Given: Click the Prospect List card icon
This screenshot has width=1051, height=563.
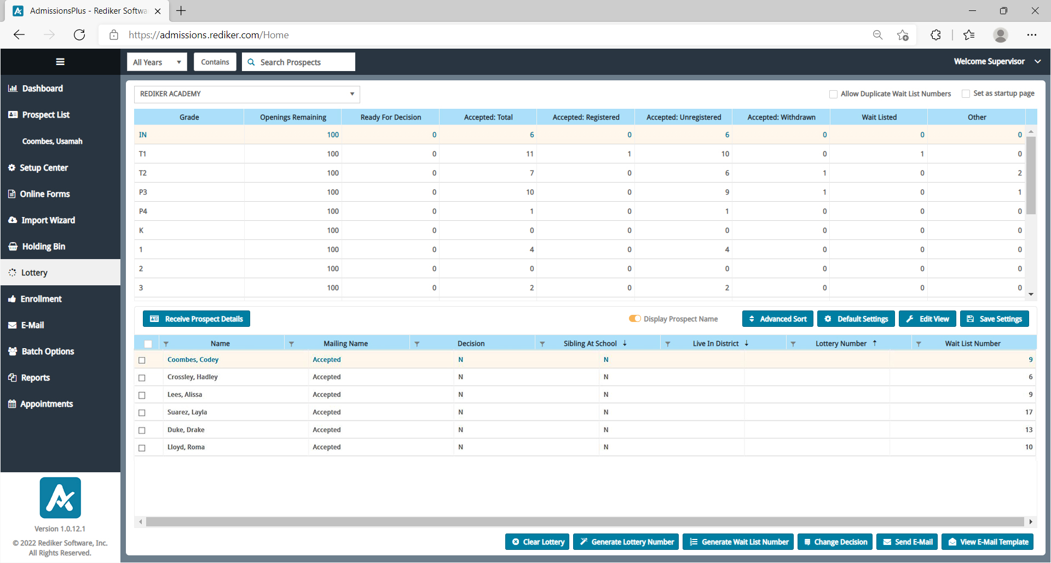Looking at the screenshot, I should pos(13,115).
